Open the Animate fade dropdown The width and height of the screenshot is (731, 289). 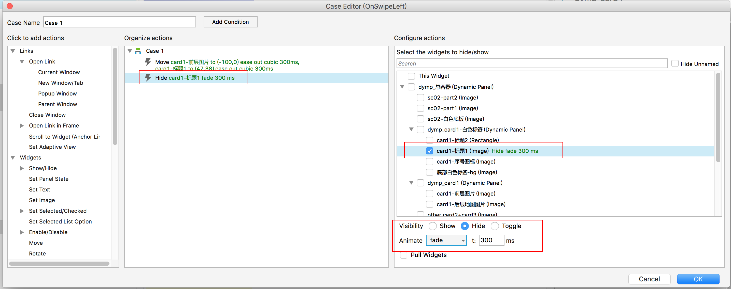446,240
